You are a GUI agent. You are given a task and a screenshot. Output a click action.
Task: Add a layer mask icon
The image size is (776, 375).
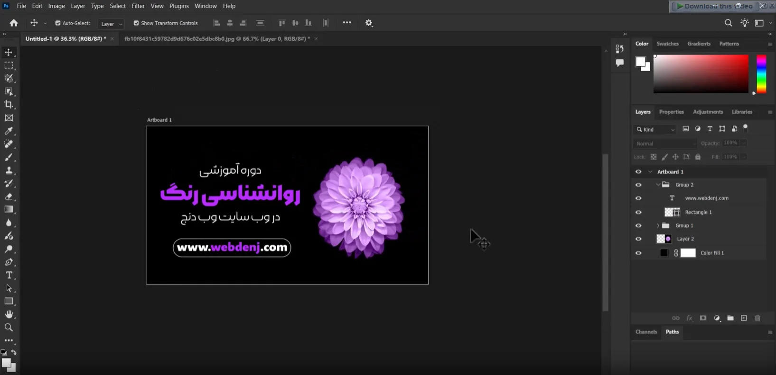tap(703, 318)
